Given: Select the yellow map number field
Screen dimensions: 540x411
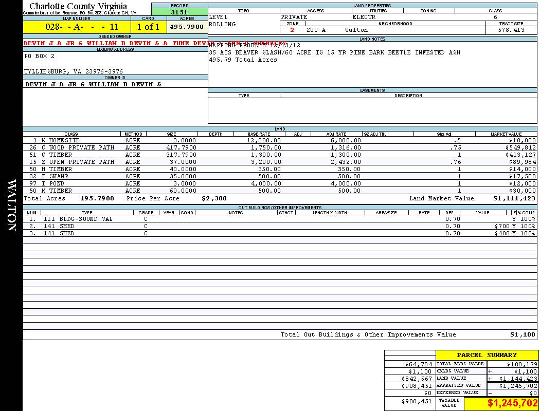Looking at the screenshot, I should tap(77, 27).
